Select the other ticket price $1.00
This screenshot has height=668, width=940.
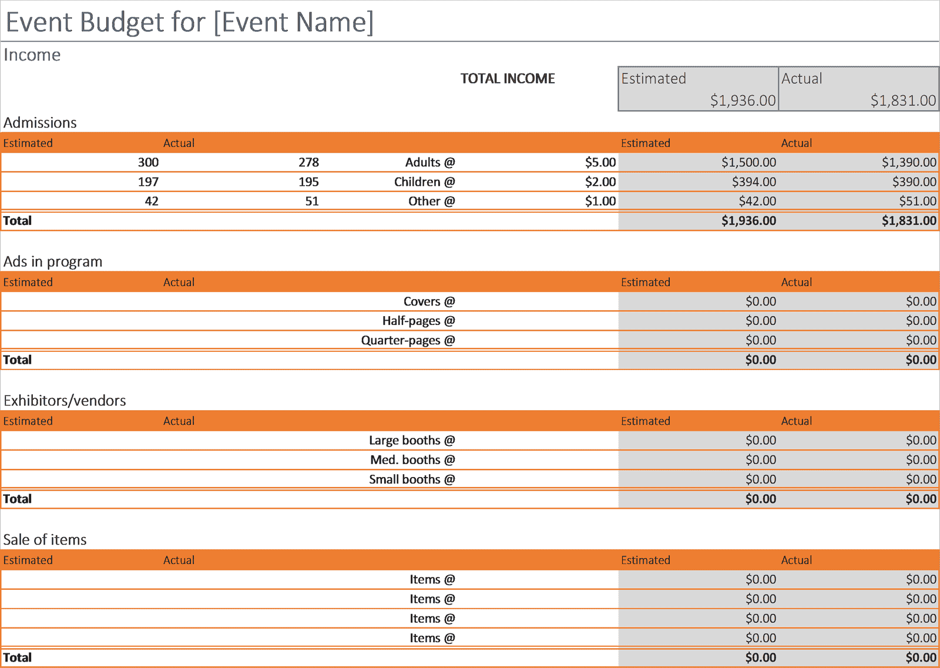coord(600,202)
